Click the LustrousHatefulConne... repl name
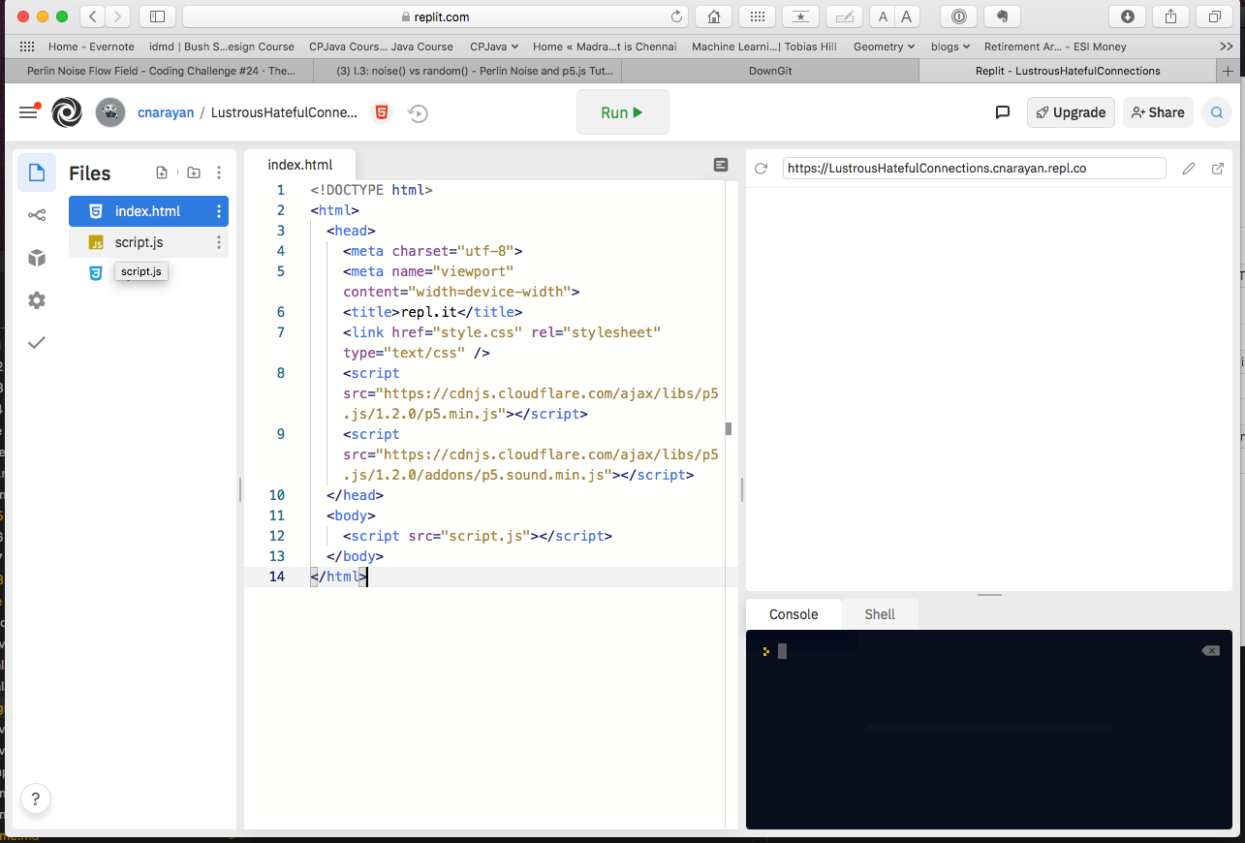 tap(283, 112)
